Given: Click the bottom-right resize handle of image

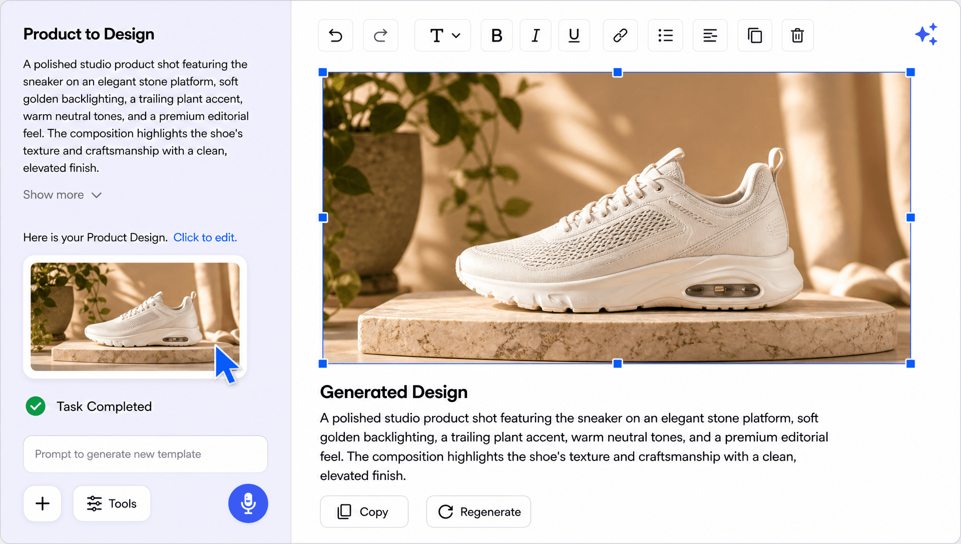Looking at the screenshot, I should (x=910, y=363).
